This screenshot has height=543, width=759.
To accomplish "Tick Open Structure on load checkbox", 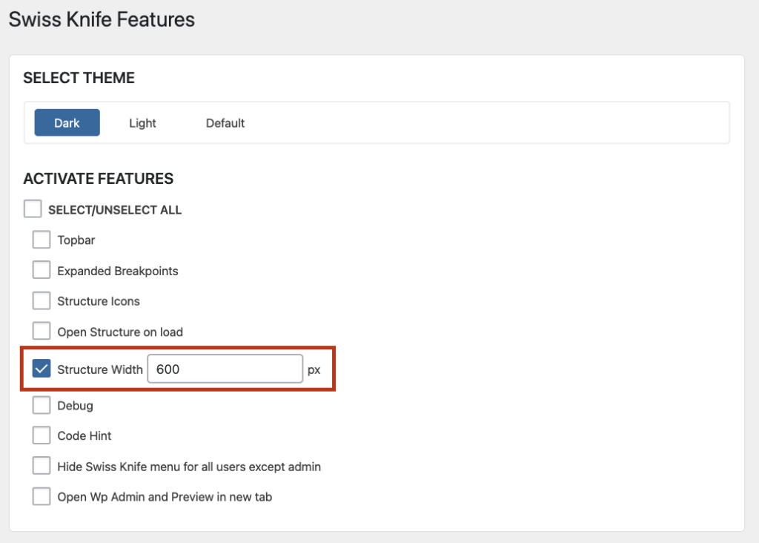I will 42,332.
